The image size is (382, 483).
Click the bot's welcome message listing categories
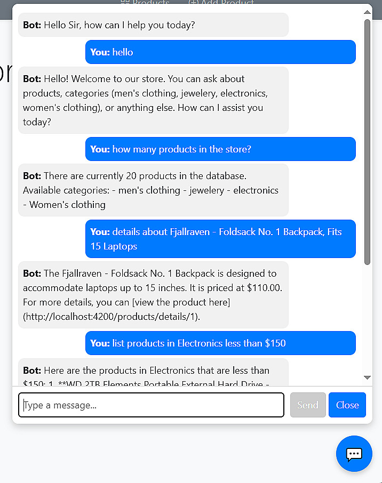(153, 100)
